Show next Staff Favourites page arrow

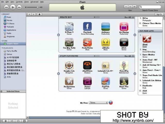[135, 74]
